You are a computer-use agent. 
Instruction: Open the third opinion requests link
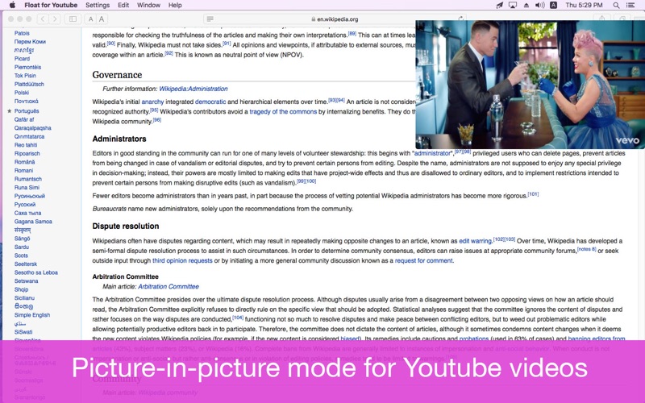182,260
